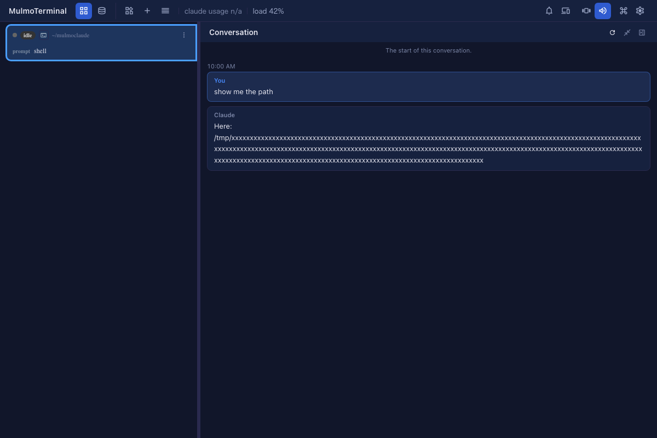
Task: Click the collapse arrows icon in Conversation header
Action: [x=627, y=33]
